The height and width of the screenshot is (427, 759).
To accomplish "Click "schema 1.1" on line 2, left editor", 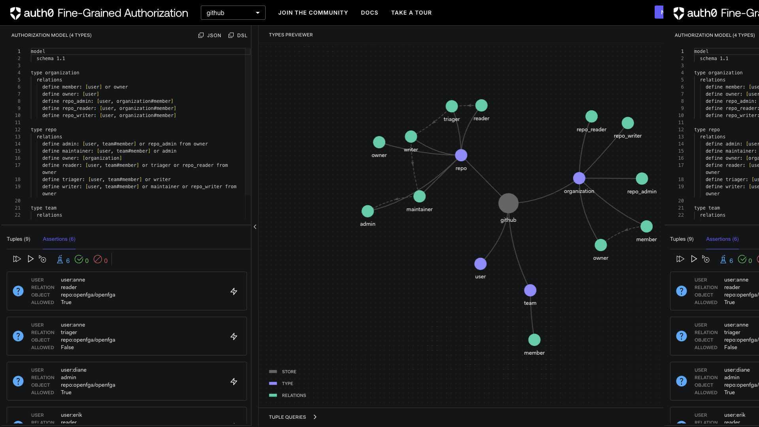I will [51, 59].
